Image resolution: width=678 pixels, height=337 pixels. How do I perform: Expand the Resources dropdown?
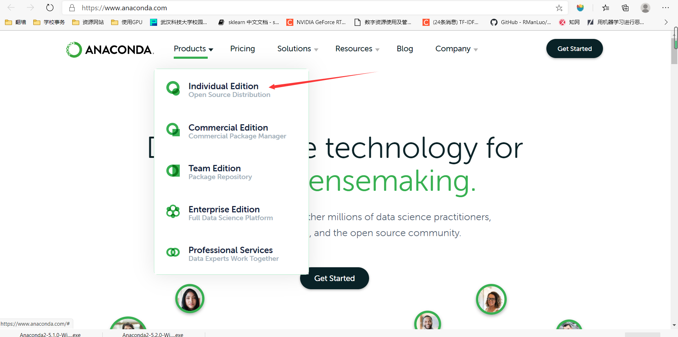[357, 49]
